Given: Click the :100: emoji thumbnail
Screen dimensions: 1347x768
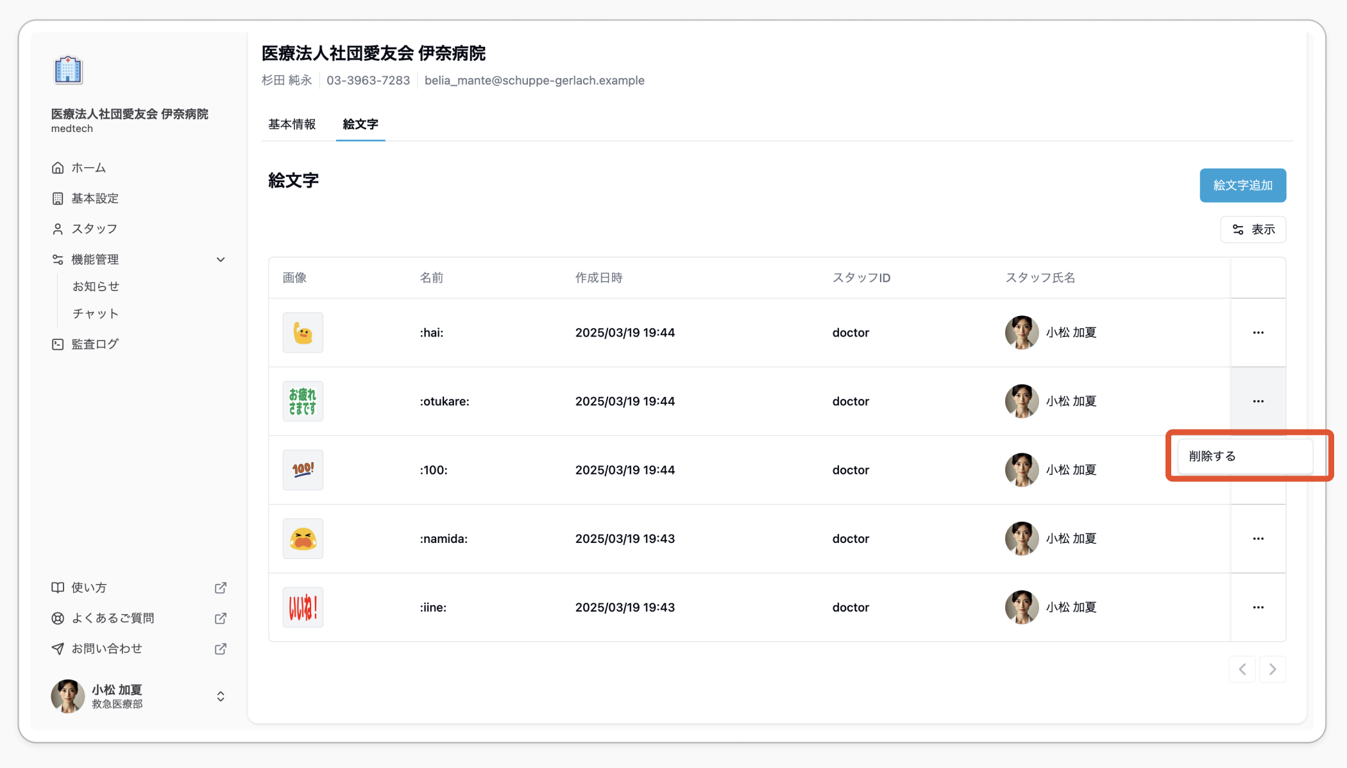Looking at the screenshot, I should point(303,470).
